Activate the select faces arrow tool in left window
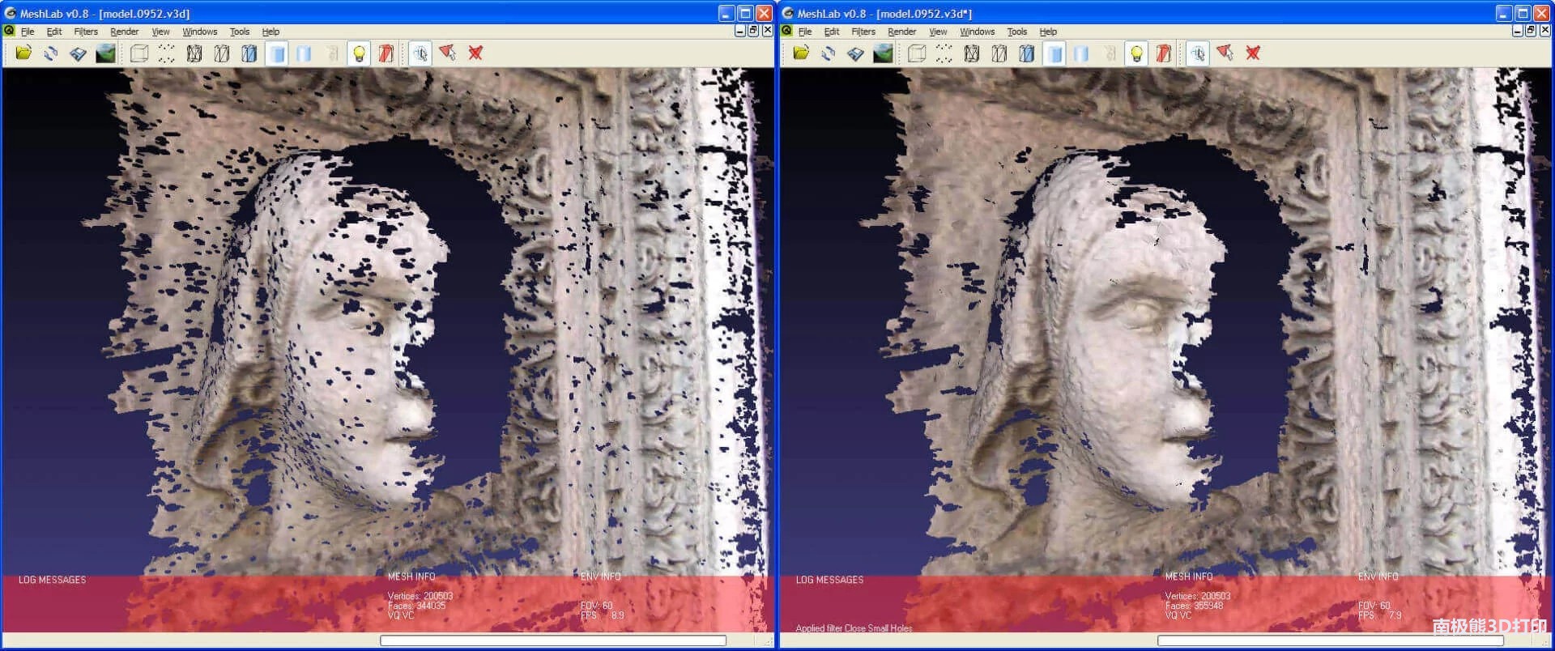 (x=448, y=53)
